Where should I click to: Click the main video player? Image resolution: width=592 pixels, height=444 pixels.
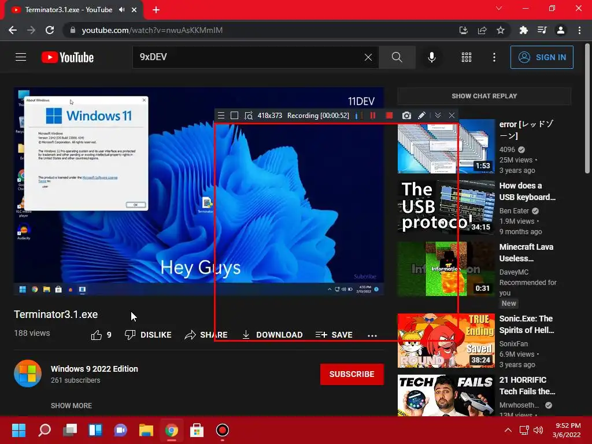(199, 191)
